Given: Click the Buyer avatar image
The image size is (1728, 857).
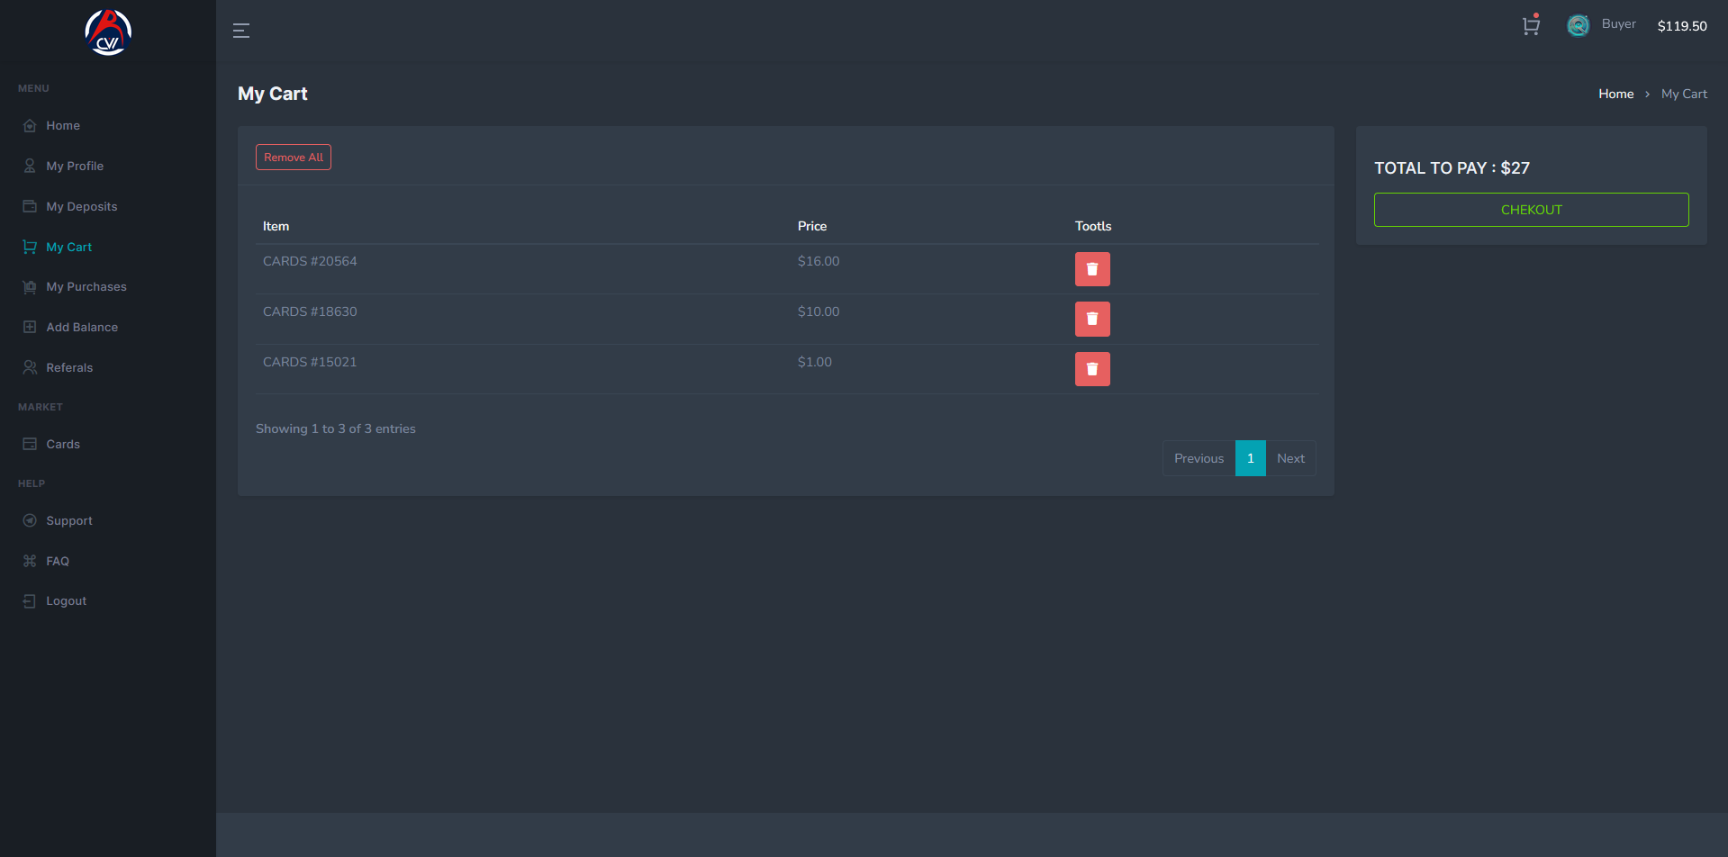Looking at the screenshot, I should (x=1578, y=25).
